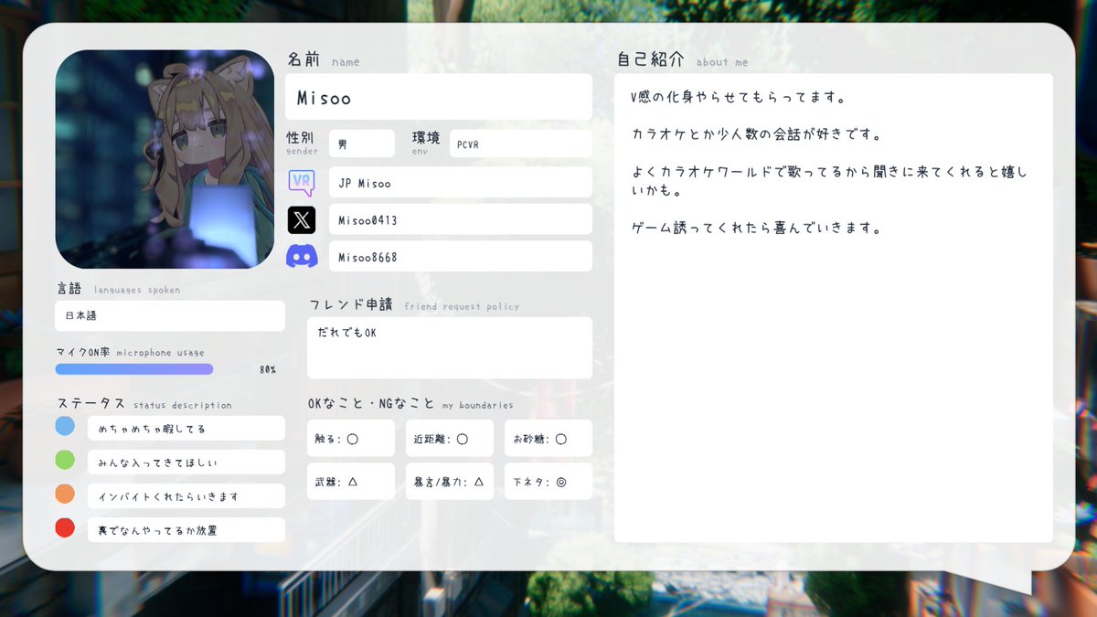Screen dimensions: 1097x617
Task: Click the VRChat ID field JP Misoo
Action: (x=461, y=182)
